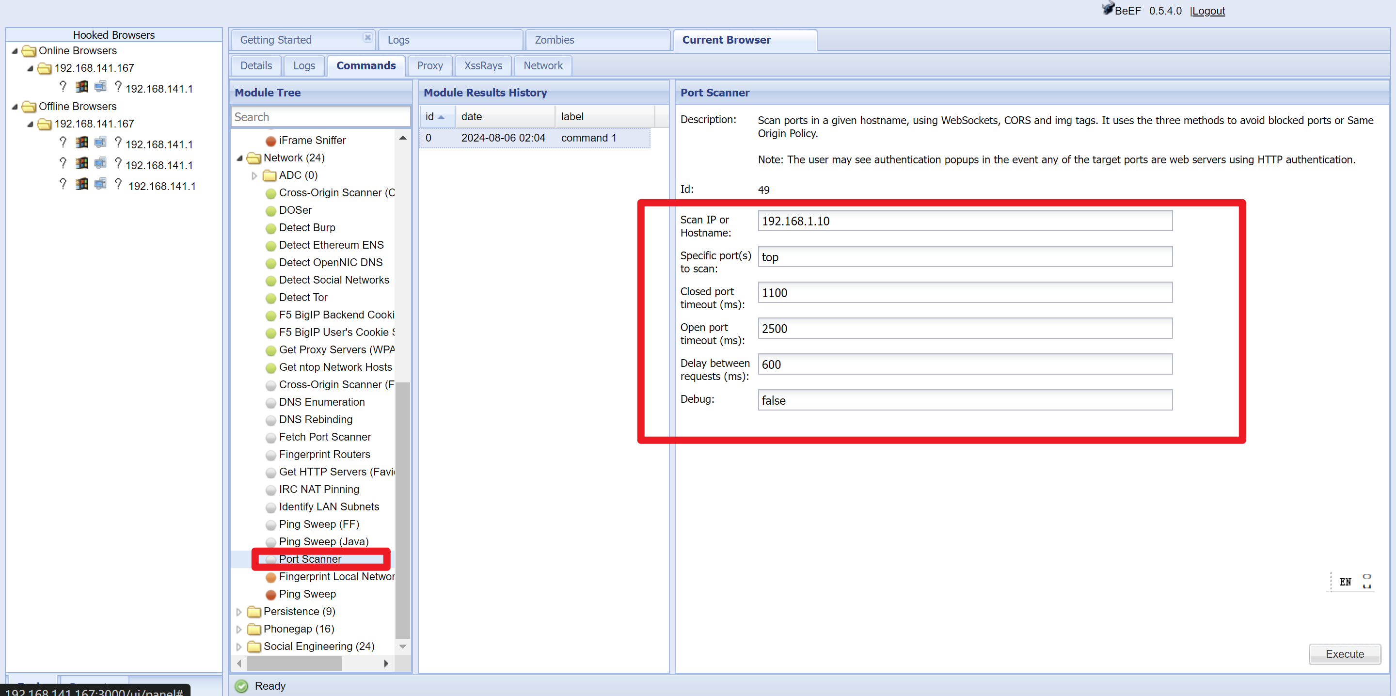Click the Delay between requests field
The height and width of the screenshot is (696, 1396).
(965, 364)
